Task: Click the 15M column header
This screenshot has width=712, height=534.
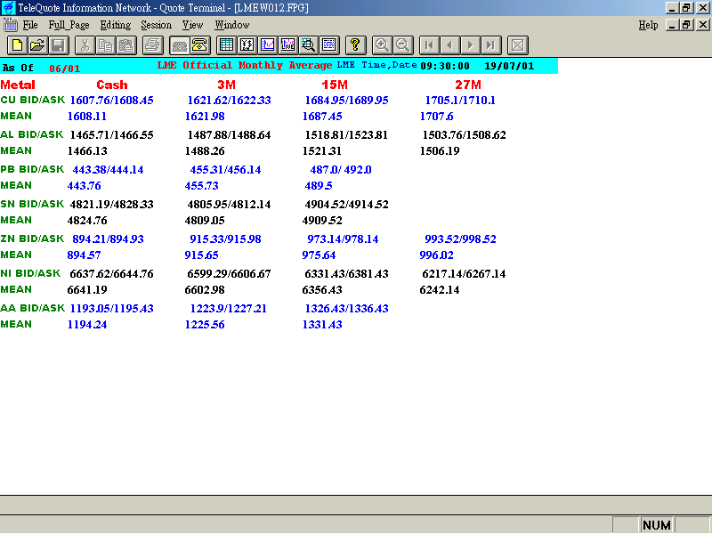Action: click(335, 85)
